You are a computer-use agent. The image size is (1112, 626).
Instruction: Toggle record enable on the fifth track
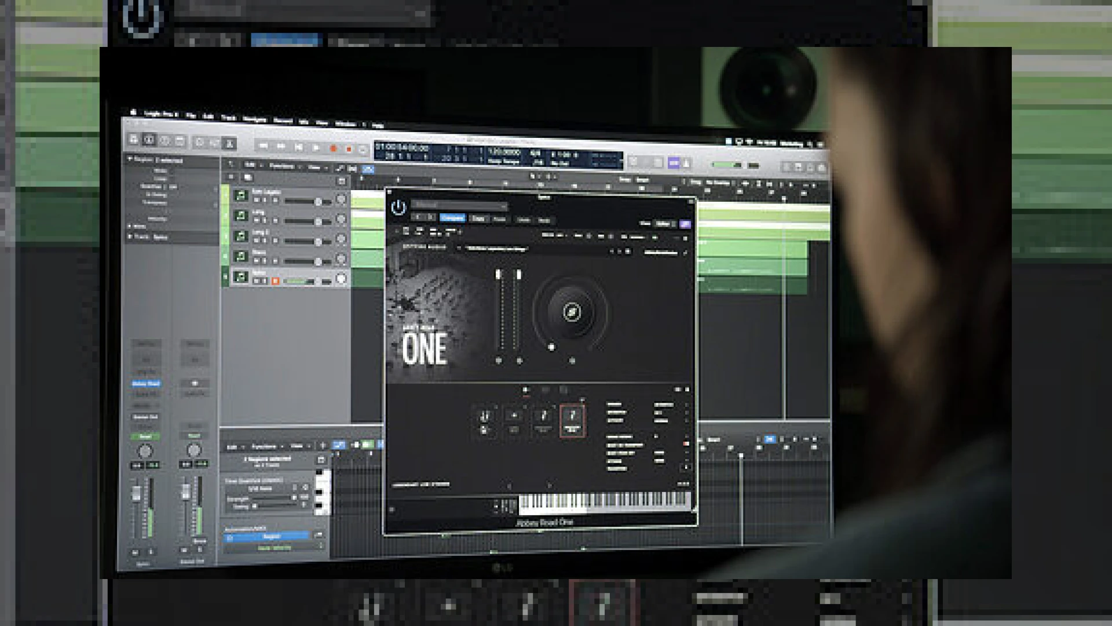276,281
